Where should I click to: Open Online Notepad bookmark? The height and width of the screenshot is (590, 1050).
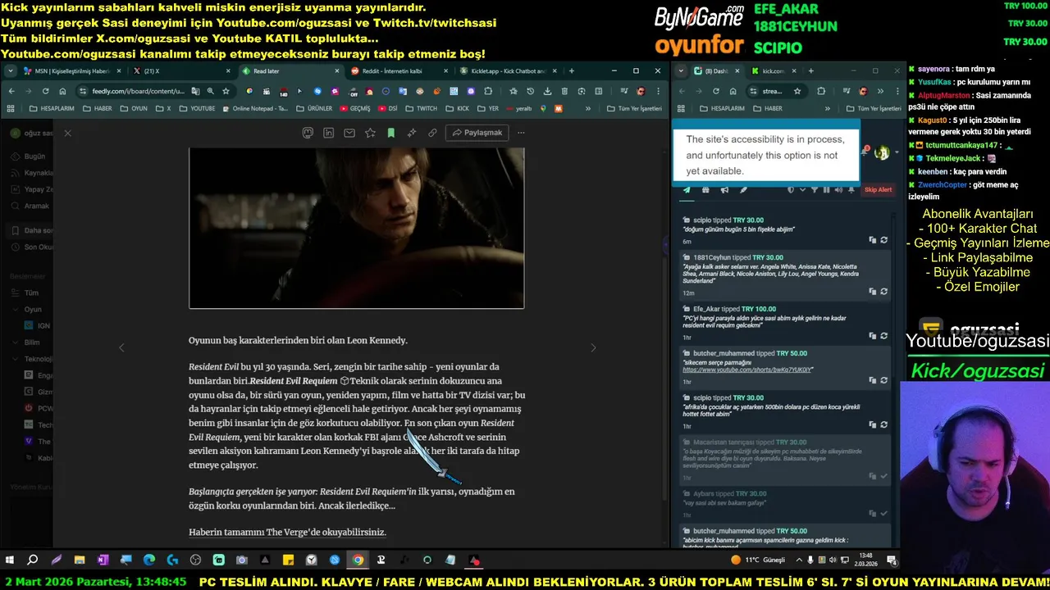(255, 108)
